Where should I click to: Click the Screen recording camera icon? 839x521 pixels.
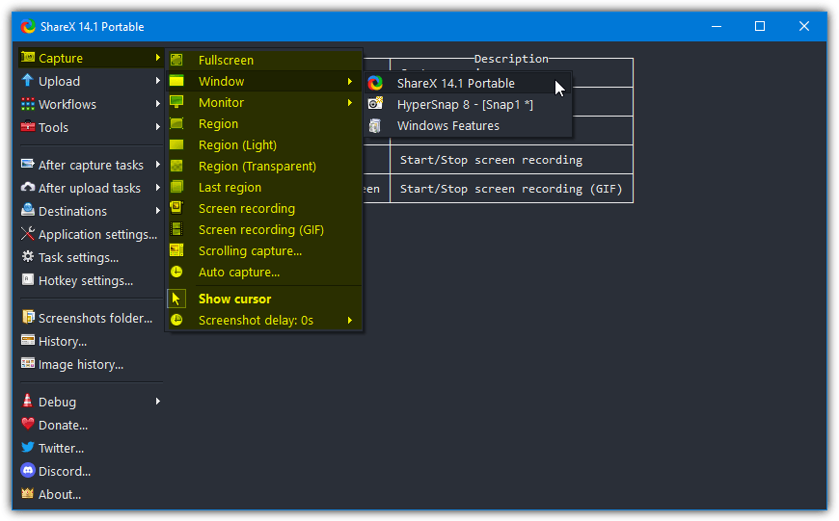[176, 208]
